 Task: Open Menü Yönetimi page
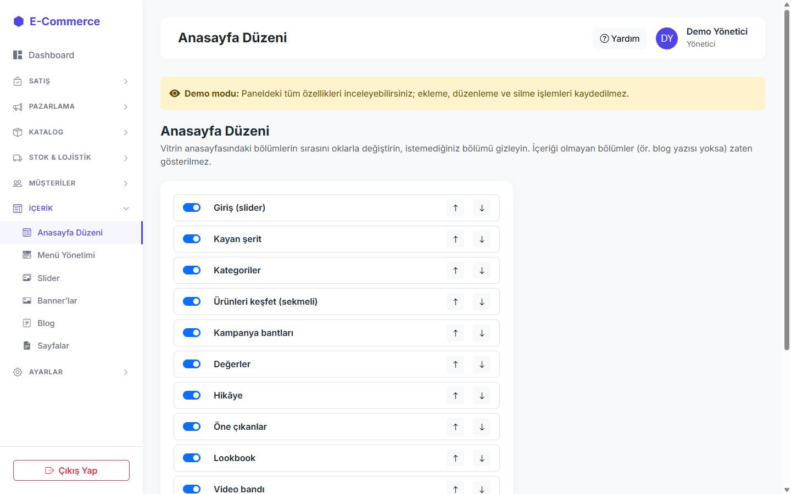click(71, 255)
